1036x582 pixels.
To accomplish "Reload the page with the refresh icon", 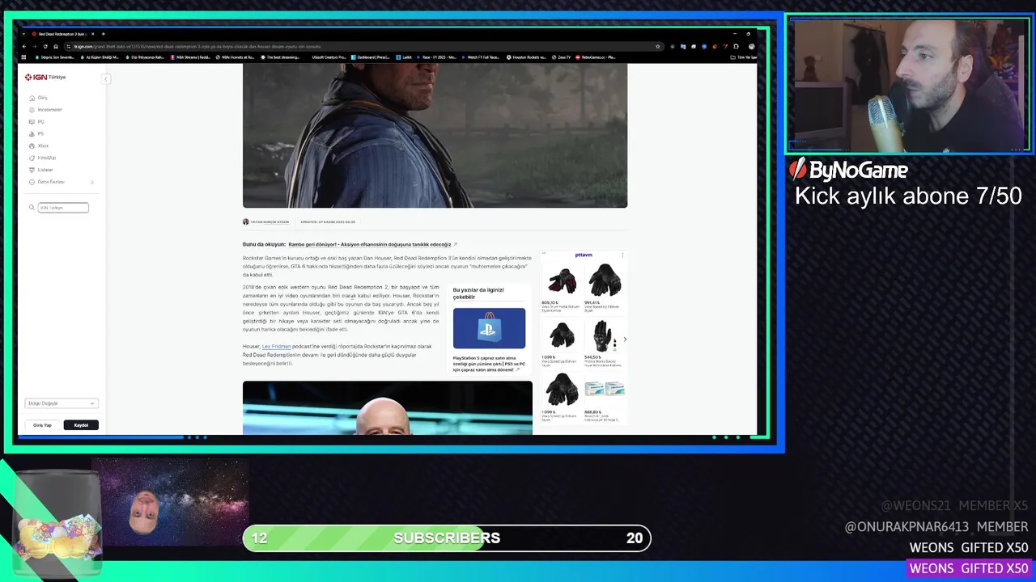I will [x=45, y=46].
